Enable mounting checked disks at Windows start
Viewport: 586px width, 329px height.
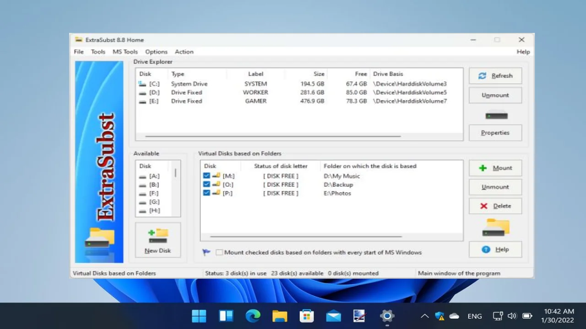tap(219, 252)
